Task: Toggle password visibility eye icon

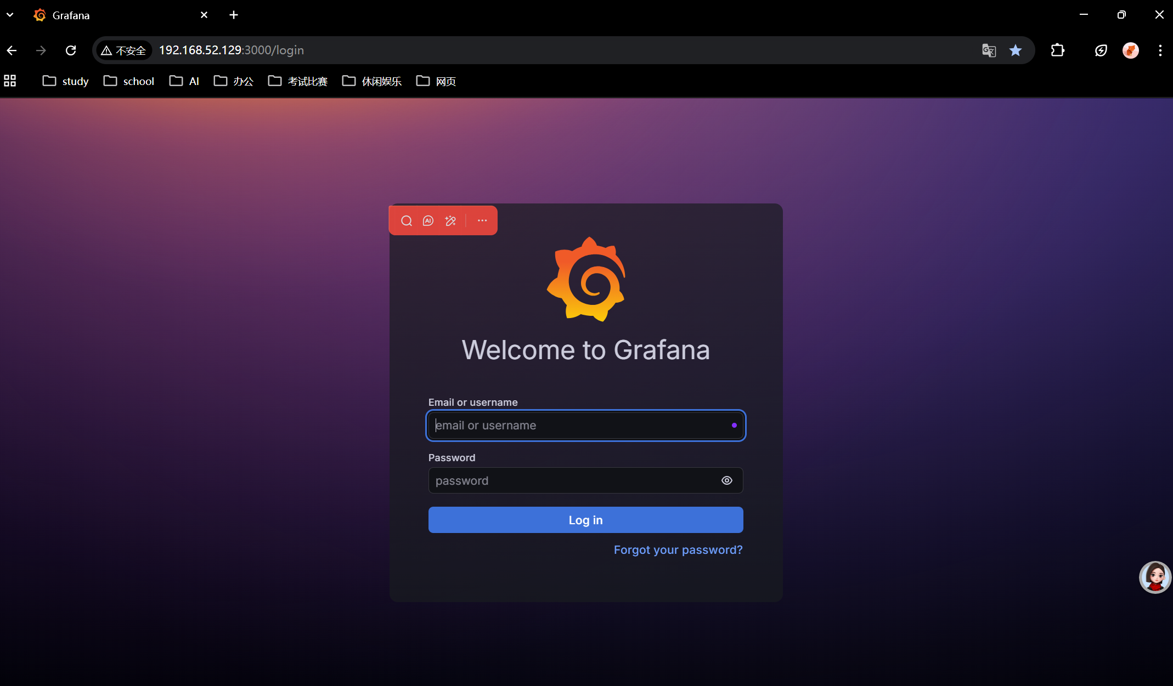Action: pyautogui.click(x=726, y=480)
